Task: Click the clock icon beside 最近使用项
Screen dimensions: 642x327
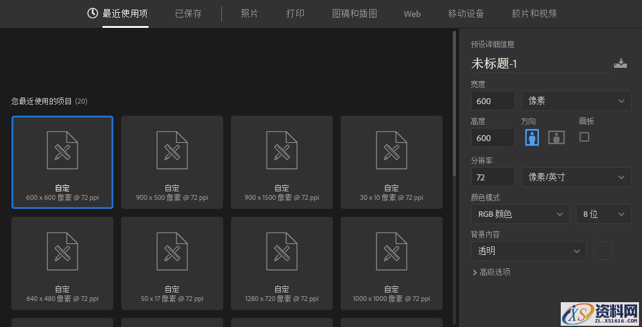Action: coord(93,13)
